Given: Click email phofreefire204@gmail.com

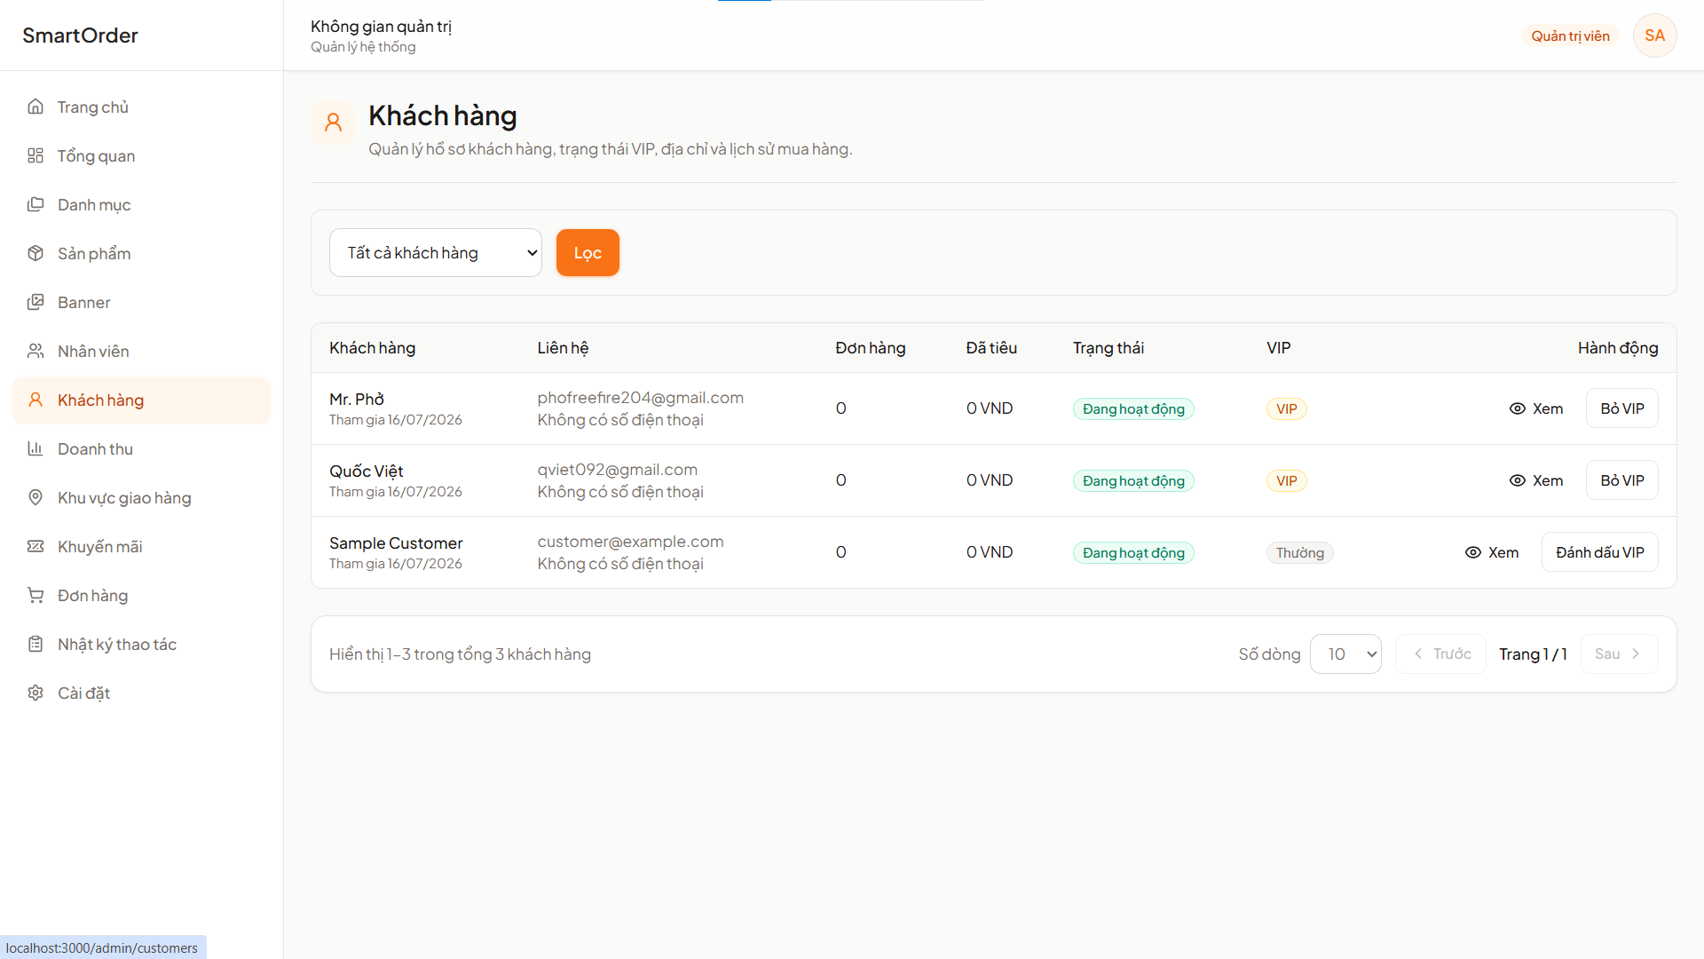Looking at the screenshot, I should [640, 398].
